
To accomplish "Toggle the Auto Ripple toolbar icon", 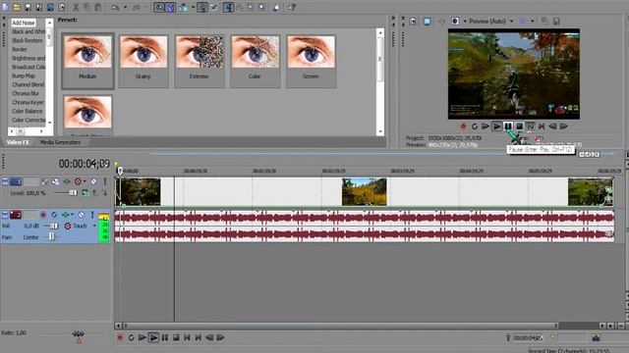I will pos(184,7).
